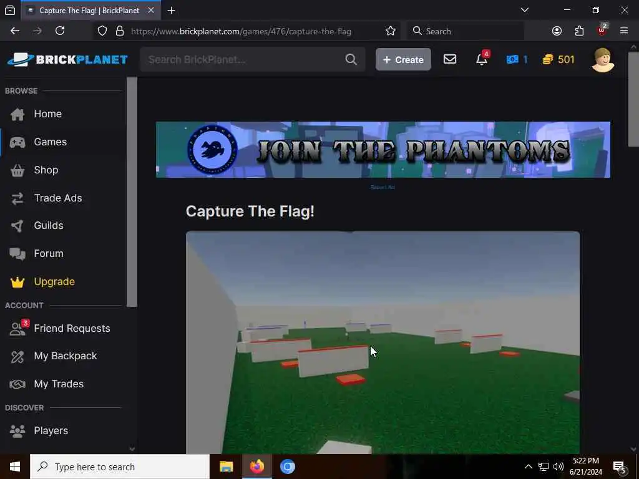This screenshot has height=479, width=639.
Task: Open the user avatar profile picture
Action: (x=603, y=60)
